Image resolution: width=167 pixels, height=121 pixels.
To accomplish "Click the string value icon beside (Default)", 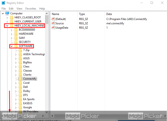I will click(53, 19).
